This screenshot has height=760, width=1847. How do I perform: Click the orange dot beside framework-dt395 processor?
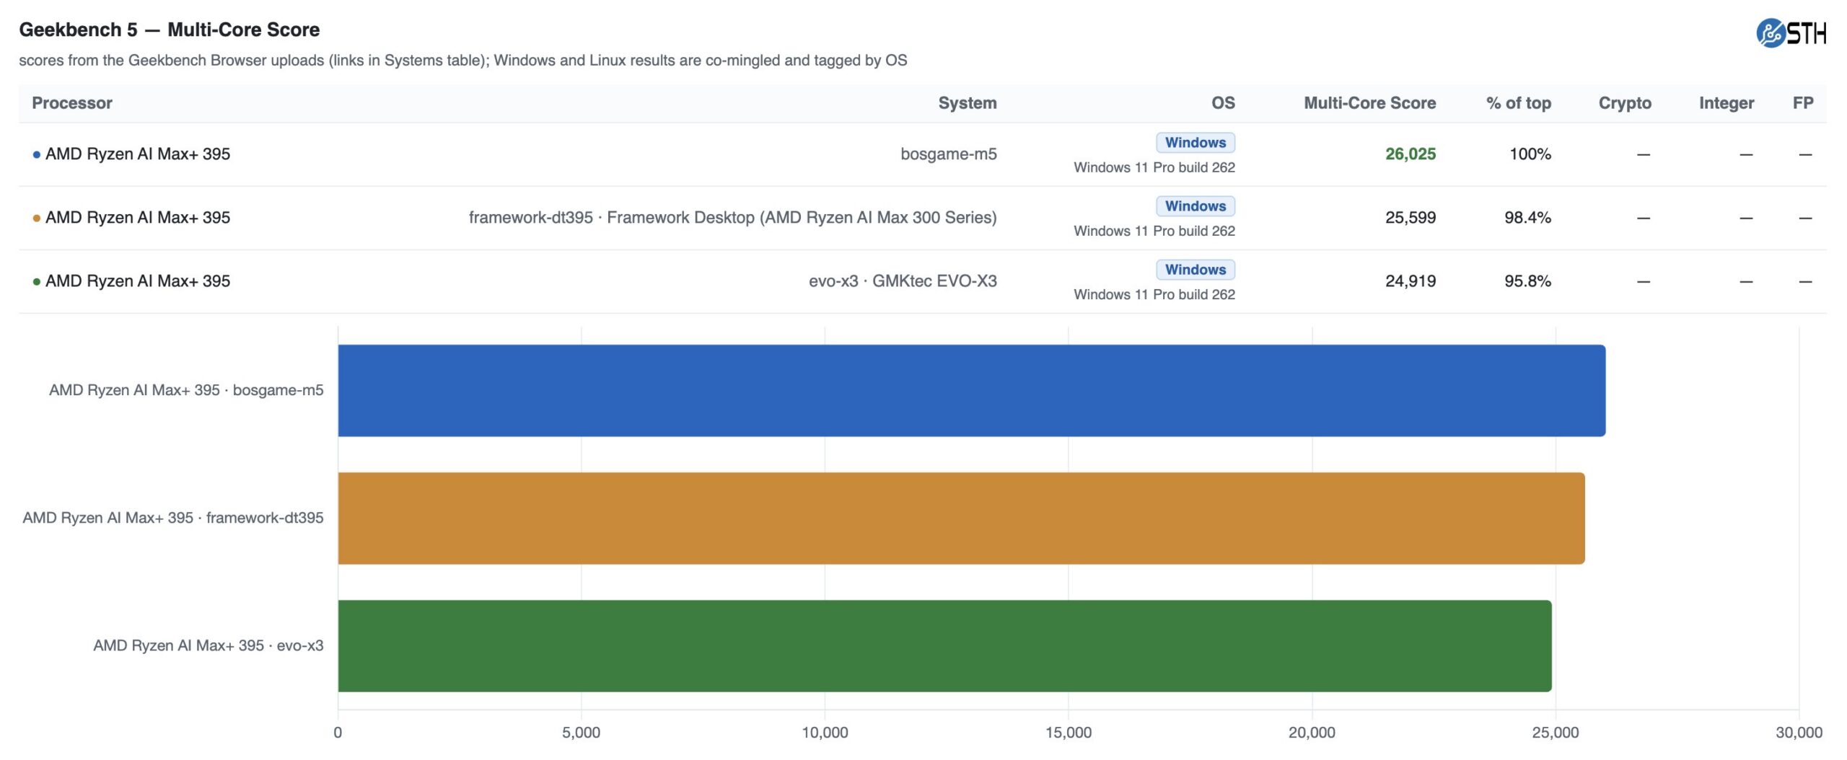(x=37, y=218)
